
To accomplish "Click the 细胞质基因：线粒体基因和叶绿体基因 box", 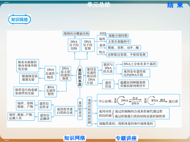I will click(126, 123).
